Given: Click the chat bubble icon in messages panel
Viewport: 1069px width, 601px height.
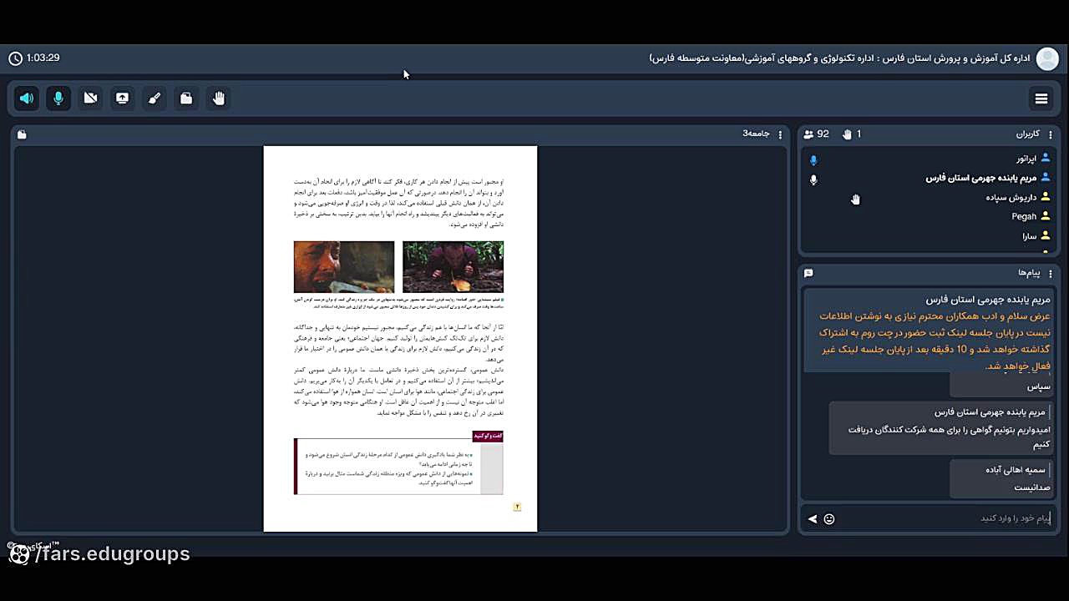Looking at the screenshot, I should 808,274.
